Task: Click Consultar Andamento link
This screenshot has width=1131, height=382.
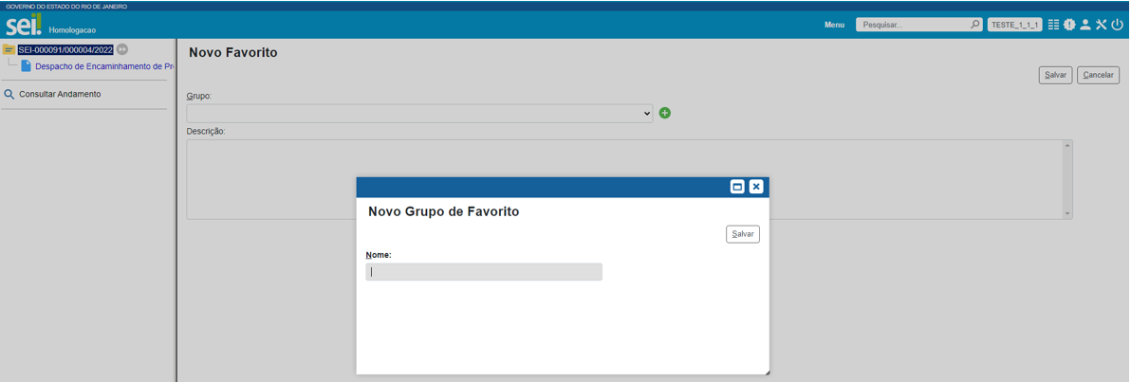Action: 60,95
